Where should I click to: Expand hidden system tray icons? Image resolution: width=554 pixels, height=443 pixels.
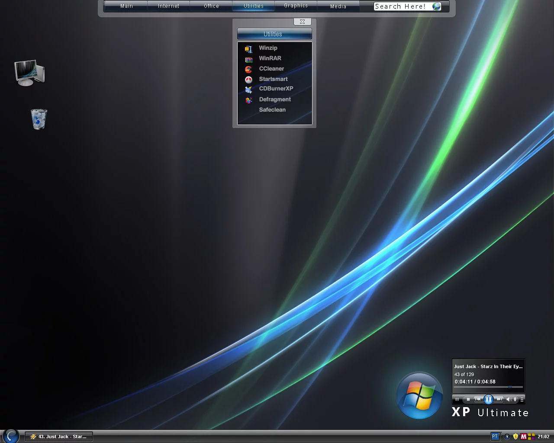tap(507, 437)
